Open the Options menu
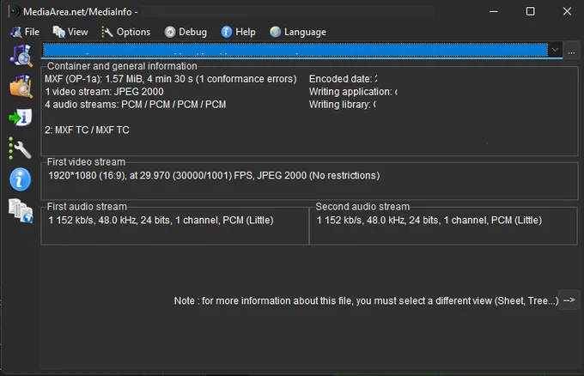 125,32
